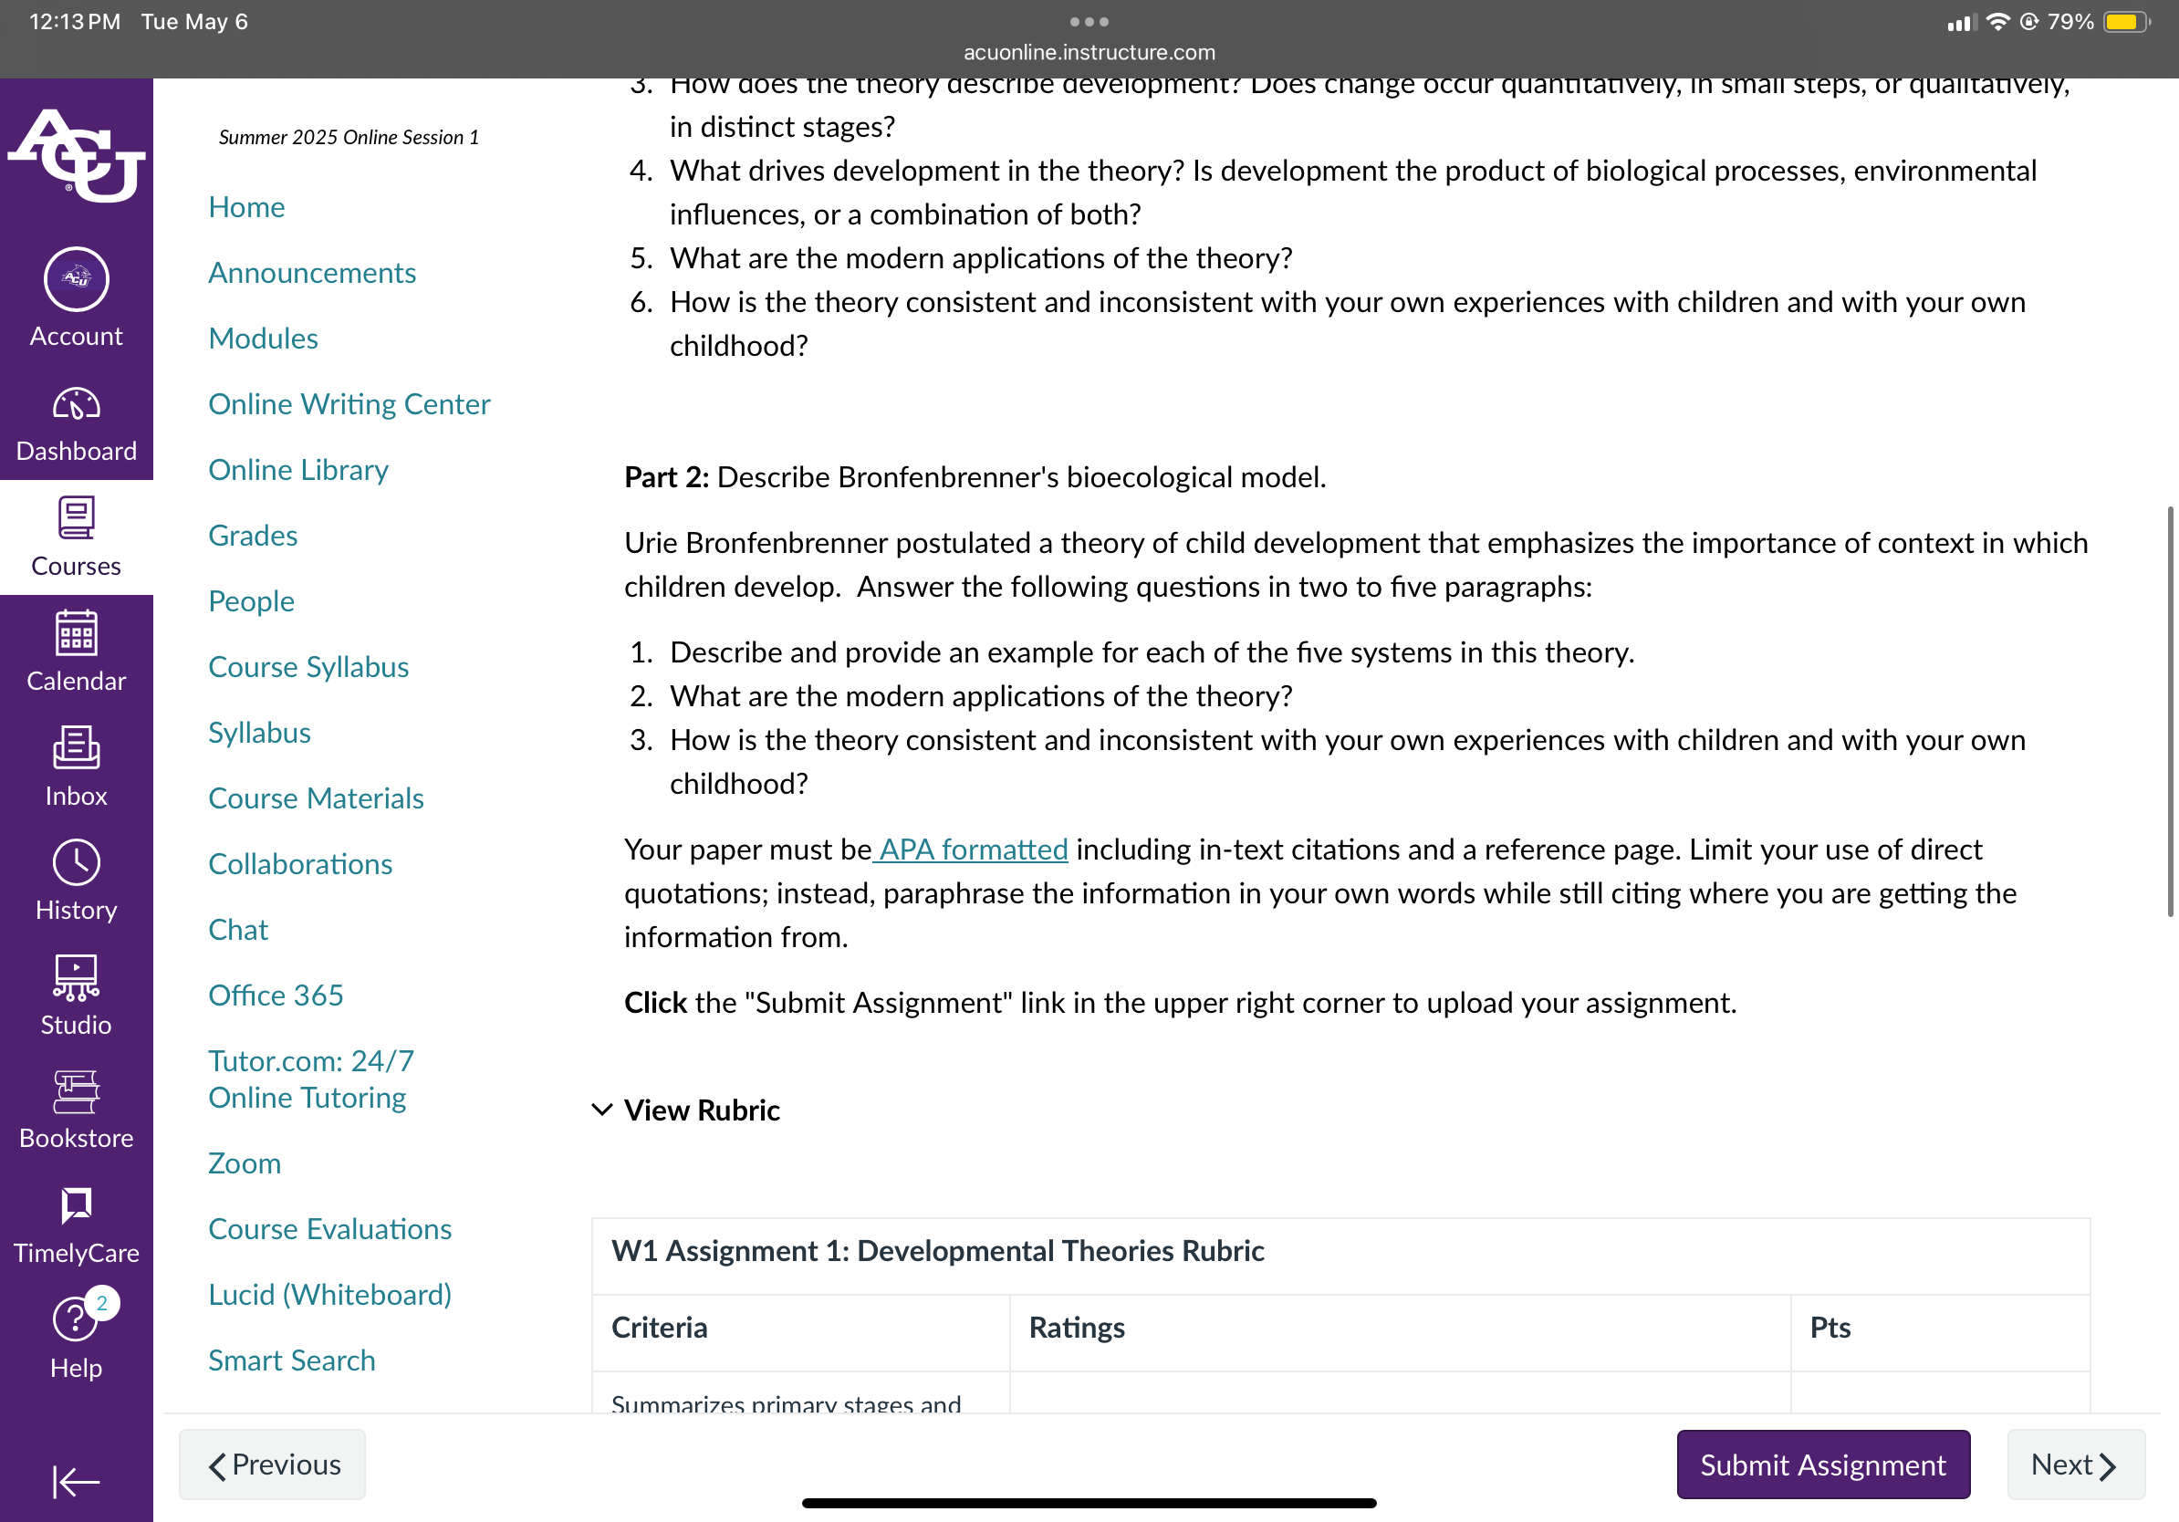Collapse the View Rubric section

tap(685, 1110)
